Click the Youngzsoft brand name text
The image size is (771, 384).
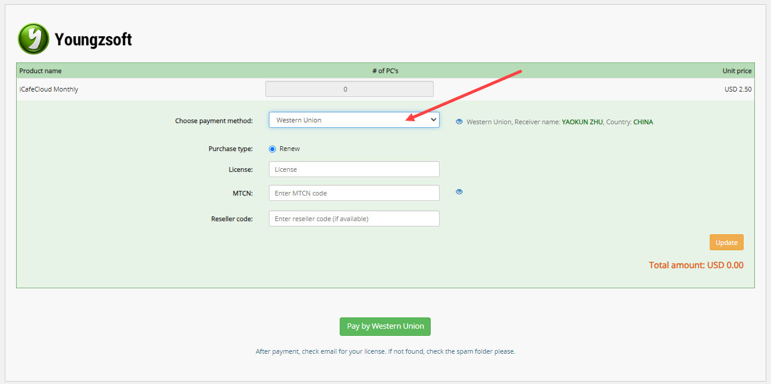(x=93, y=40)
